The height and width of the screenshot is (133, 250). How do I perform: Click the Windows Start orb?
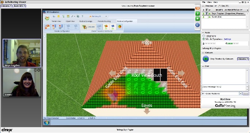47,122
